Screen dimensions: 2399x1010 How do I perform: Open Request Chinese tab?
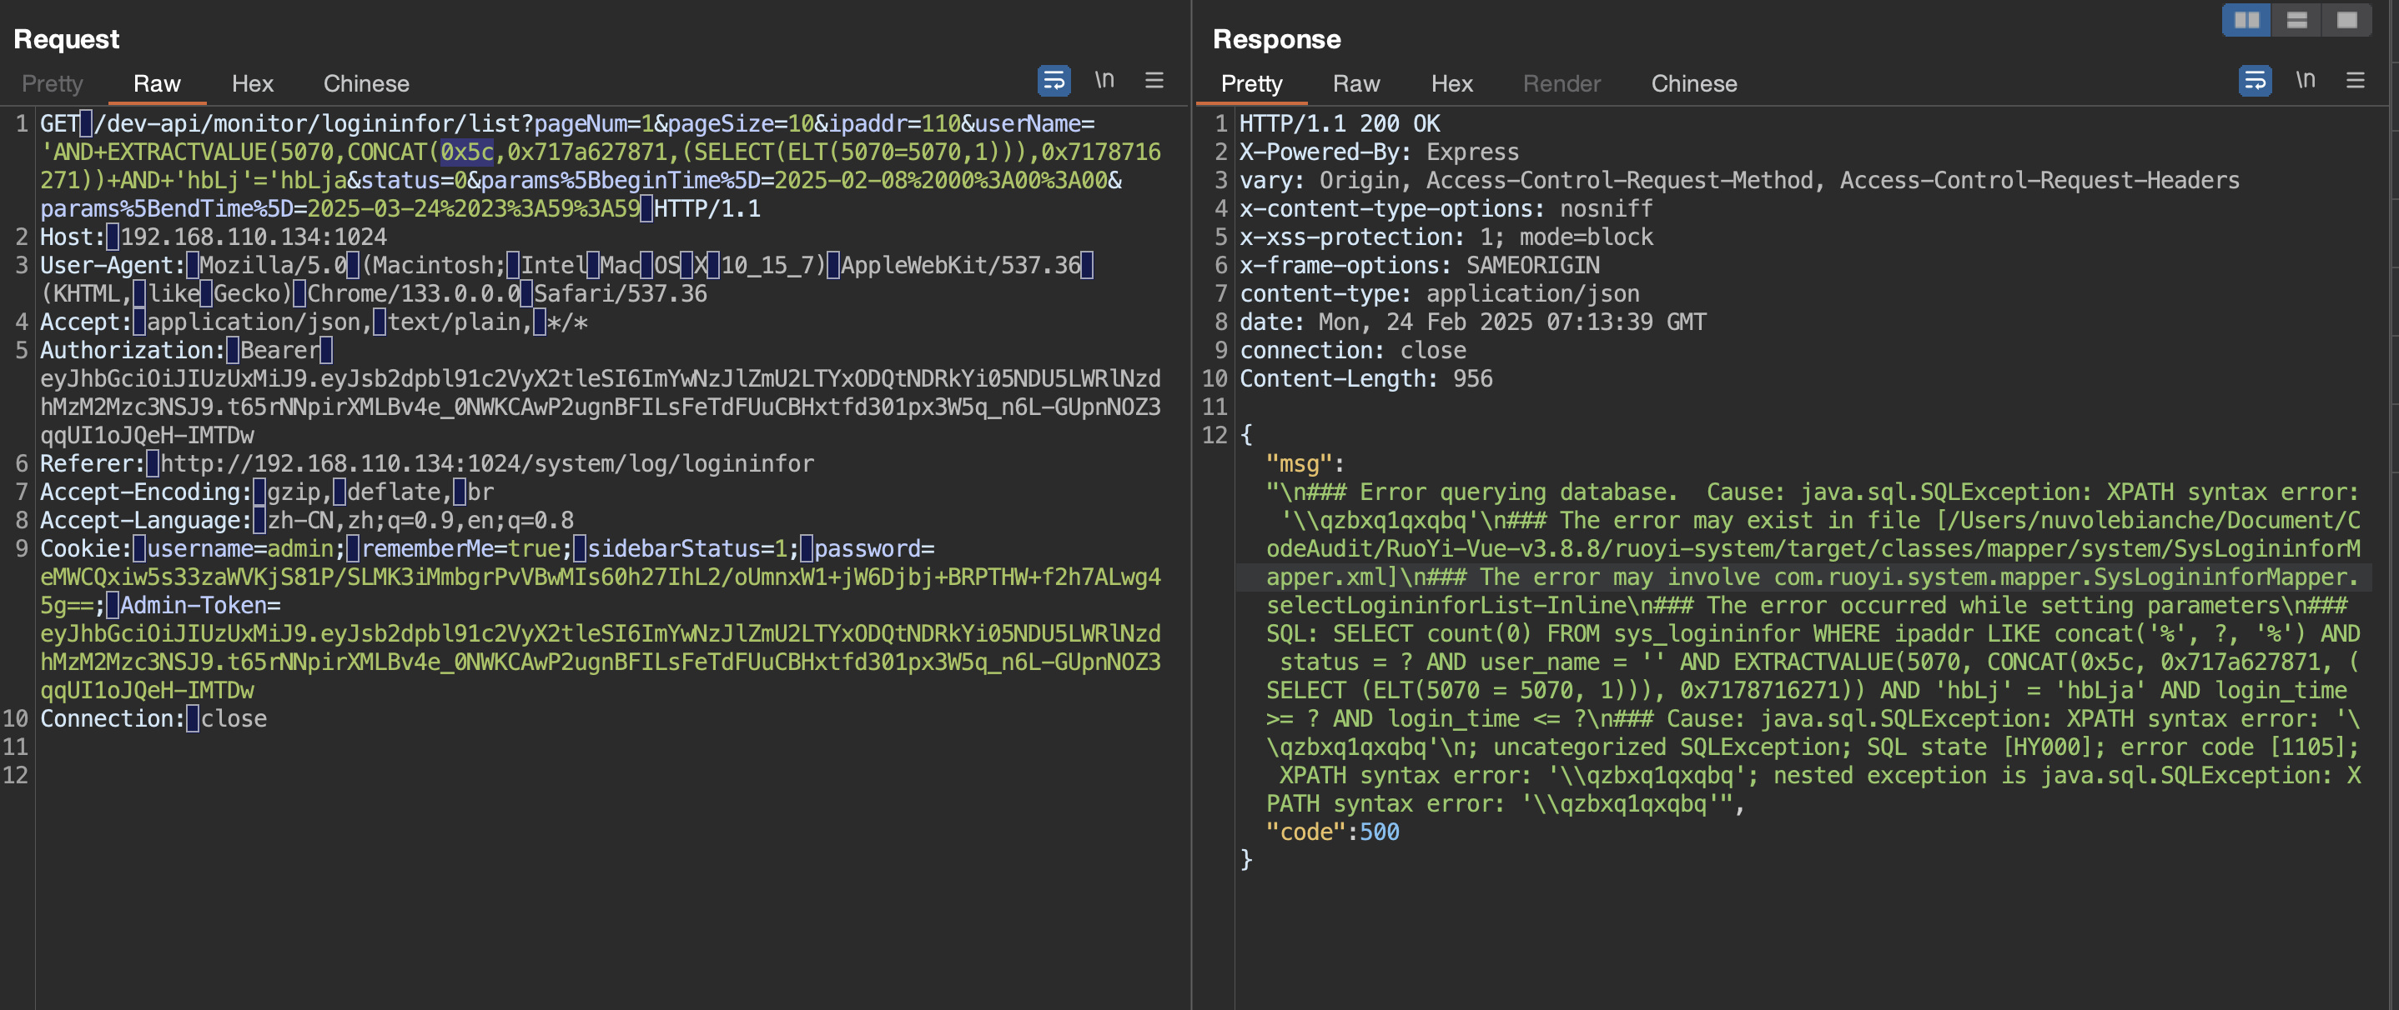click(366, 83)
